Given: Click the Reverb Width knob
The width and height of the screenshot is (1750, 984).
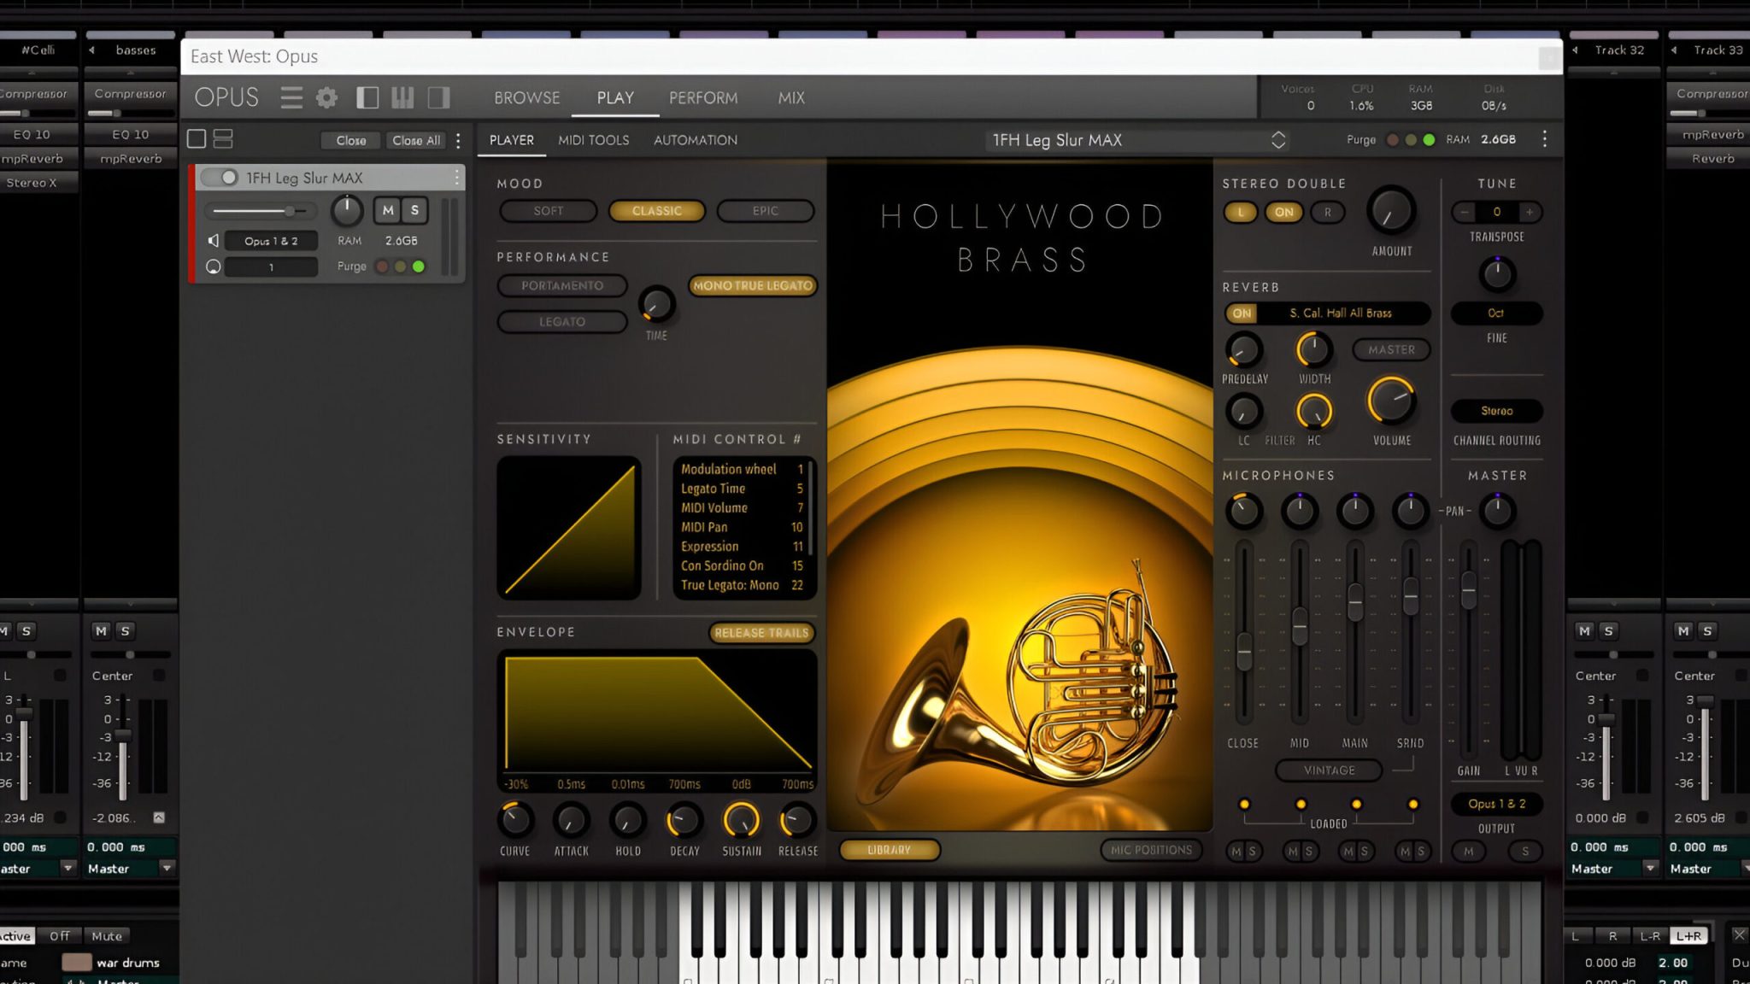Looking at the screenshot, I should tap(1314, 349).
